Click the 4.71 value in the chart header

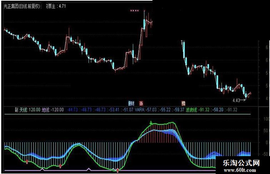point(62,6)
